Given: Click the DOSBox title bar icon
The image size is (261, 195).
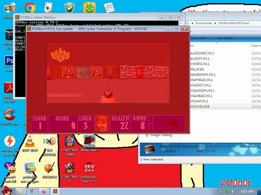Looking at the screenshot, I should (x=29, y=29).
